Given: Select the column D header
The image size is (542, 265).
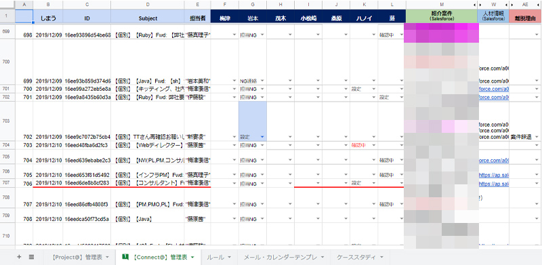Looking at the screenshot, I should [x=148, y=5].
